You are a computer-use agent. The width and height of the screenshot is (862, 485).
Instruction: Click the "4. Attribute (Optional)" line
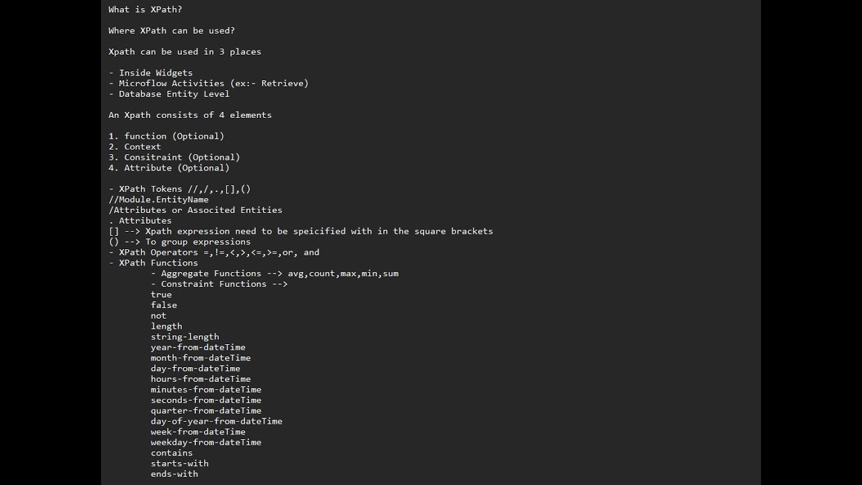pyautogui.click(x=169, y=168)
